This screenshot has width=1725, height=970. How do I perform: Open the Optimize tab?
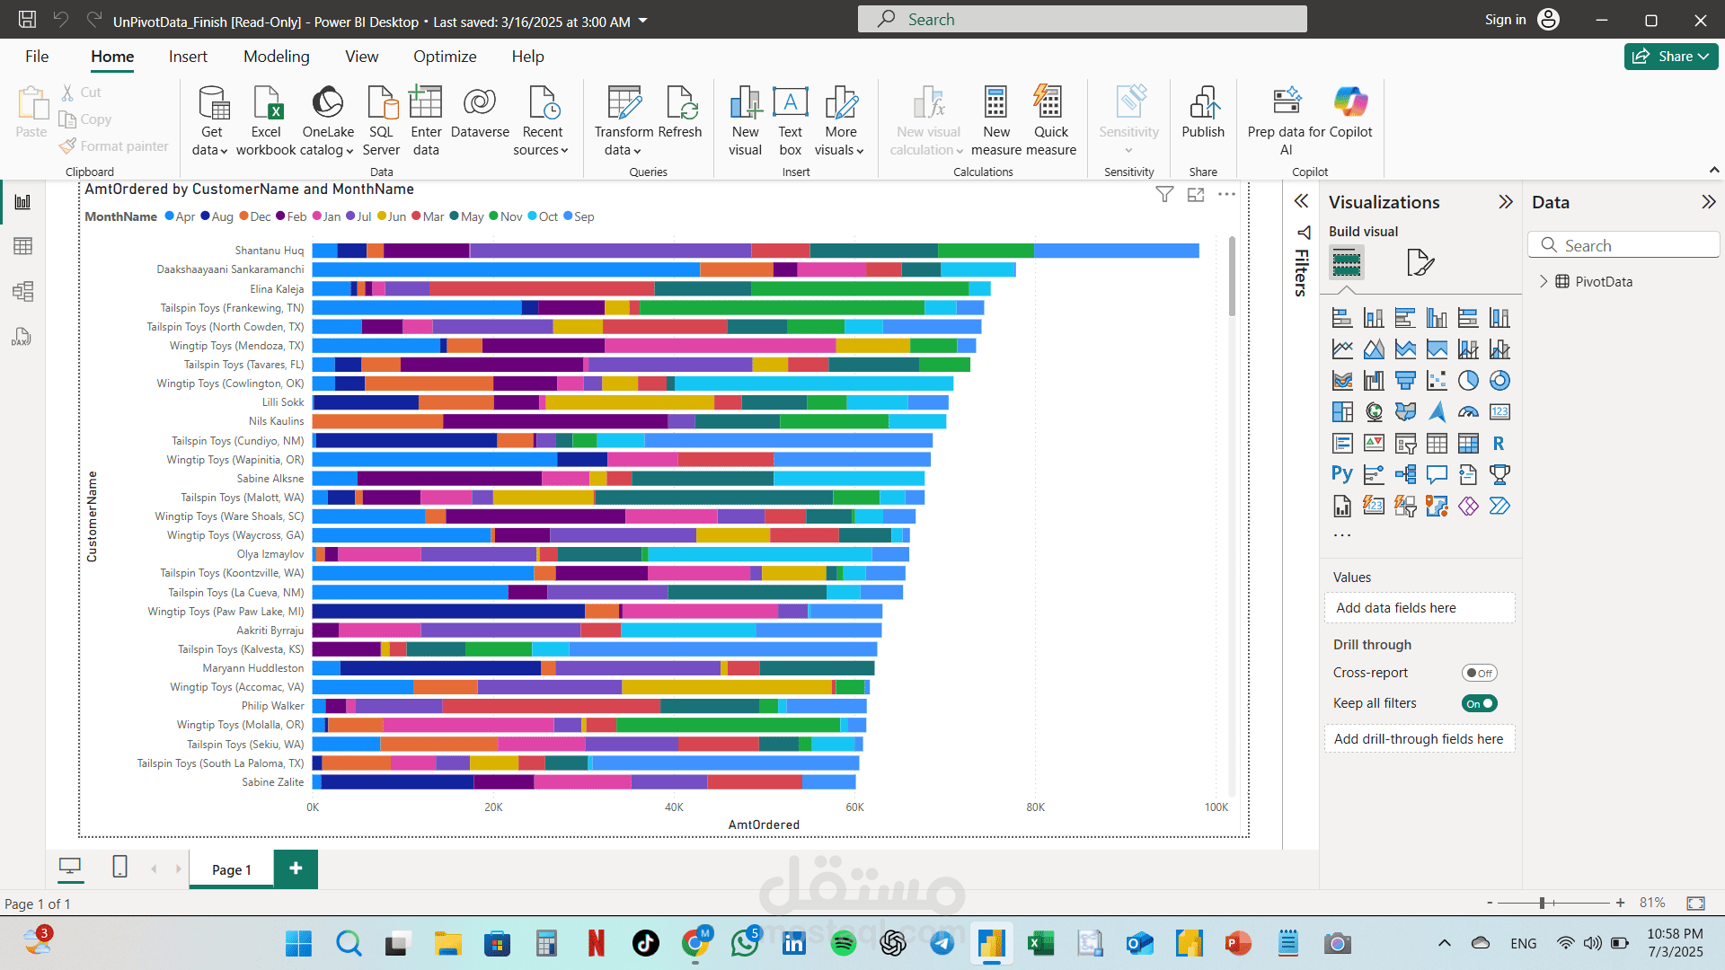point(445,57)
